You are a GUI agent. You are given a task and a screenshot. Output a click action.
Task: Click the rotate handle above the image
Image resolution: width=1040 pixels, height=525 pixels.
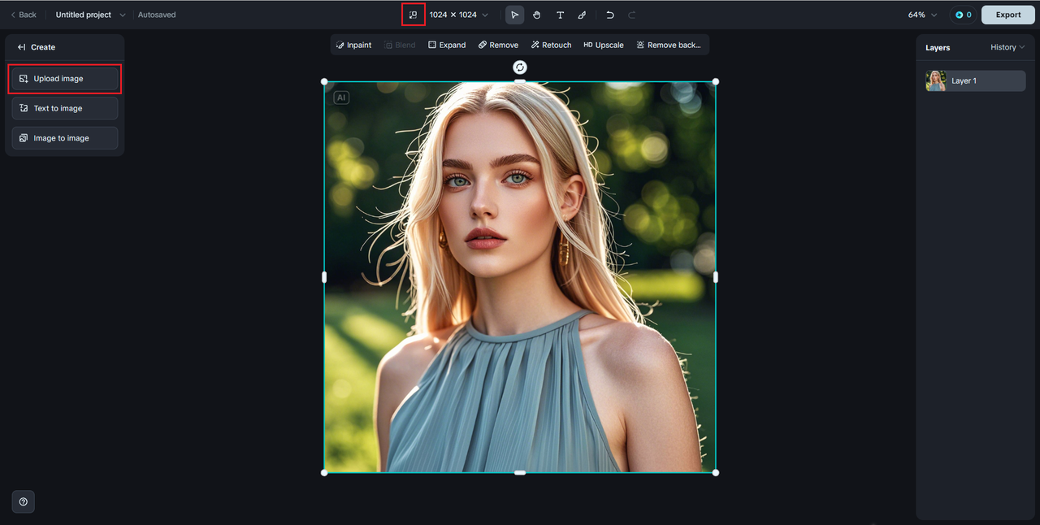click(x=520, y=67)
